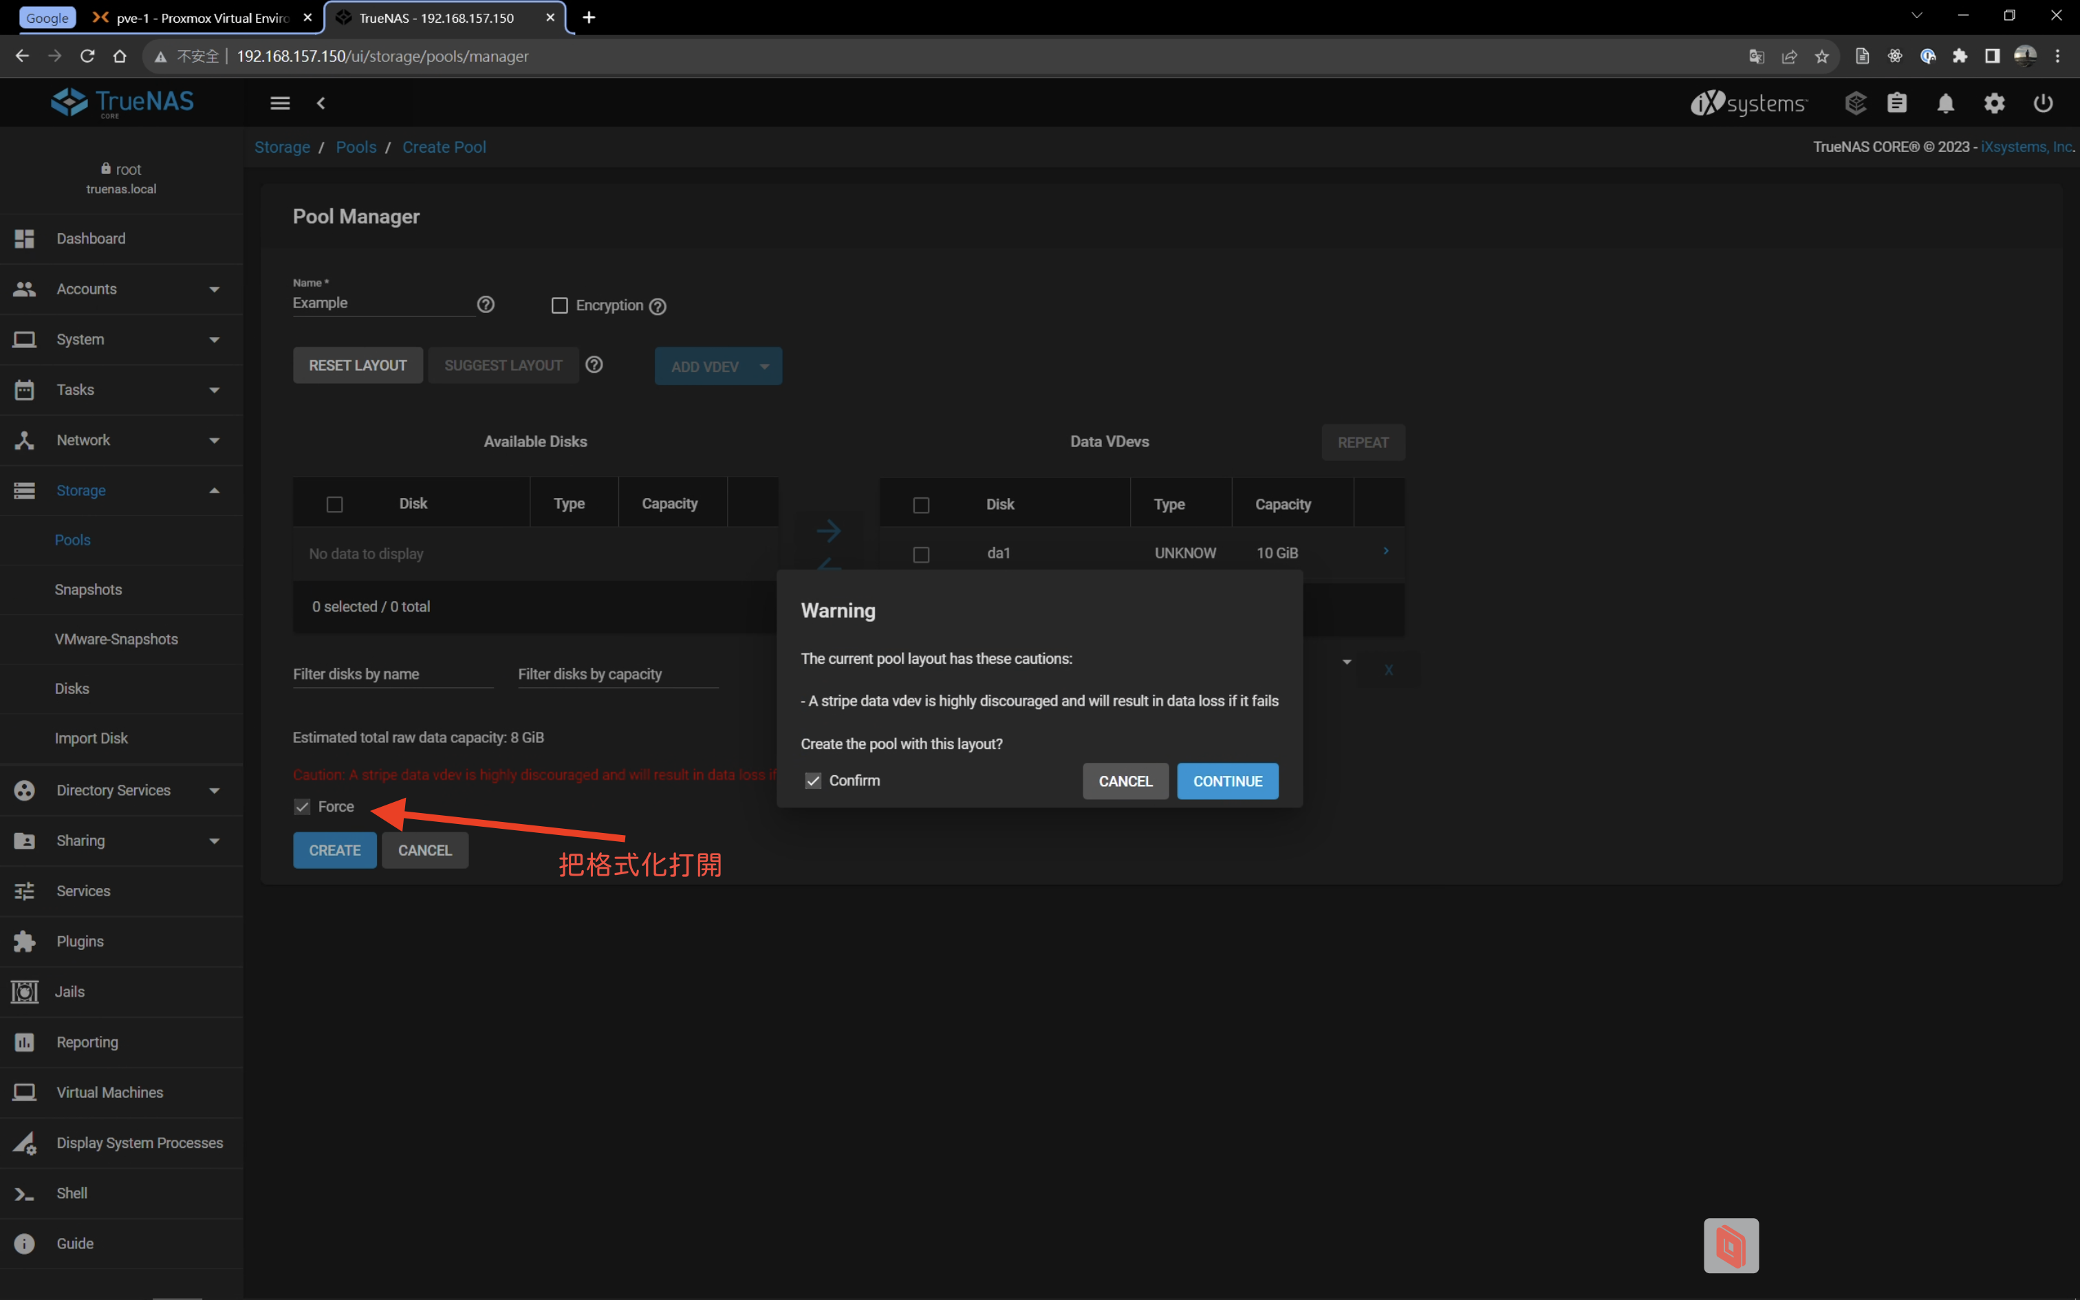Enable the Encryption checkbox
The image size is (2080, 1300).
pos(559,305)
